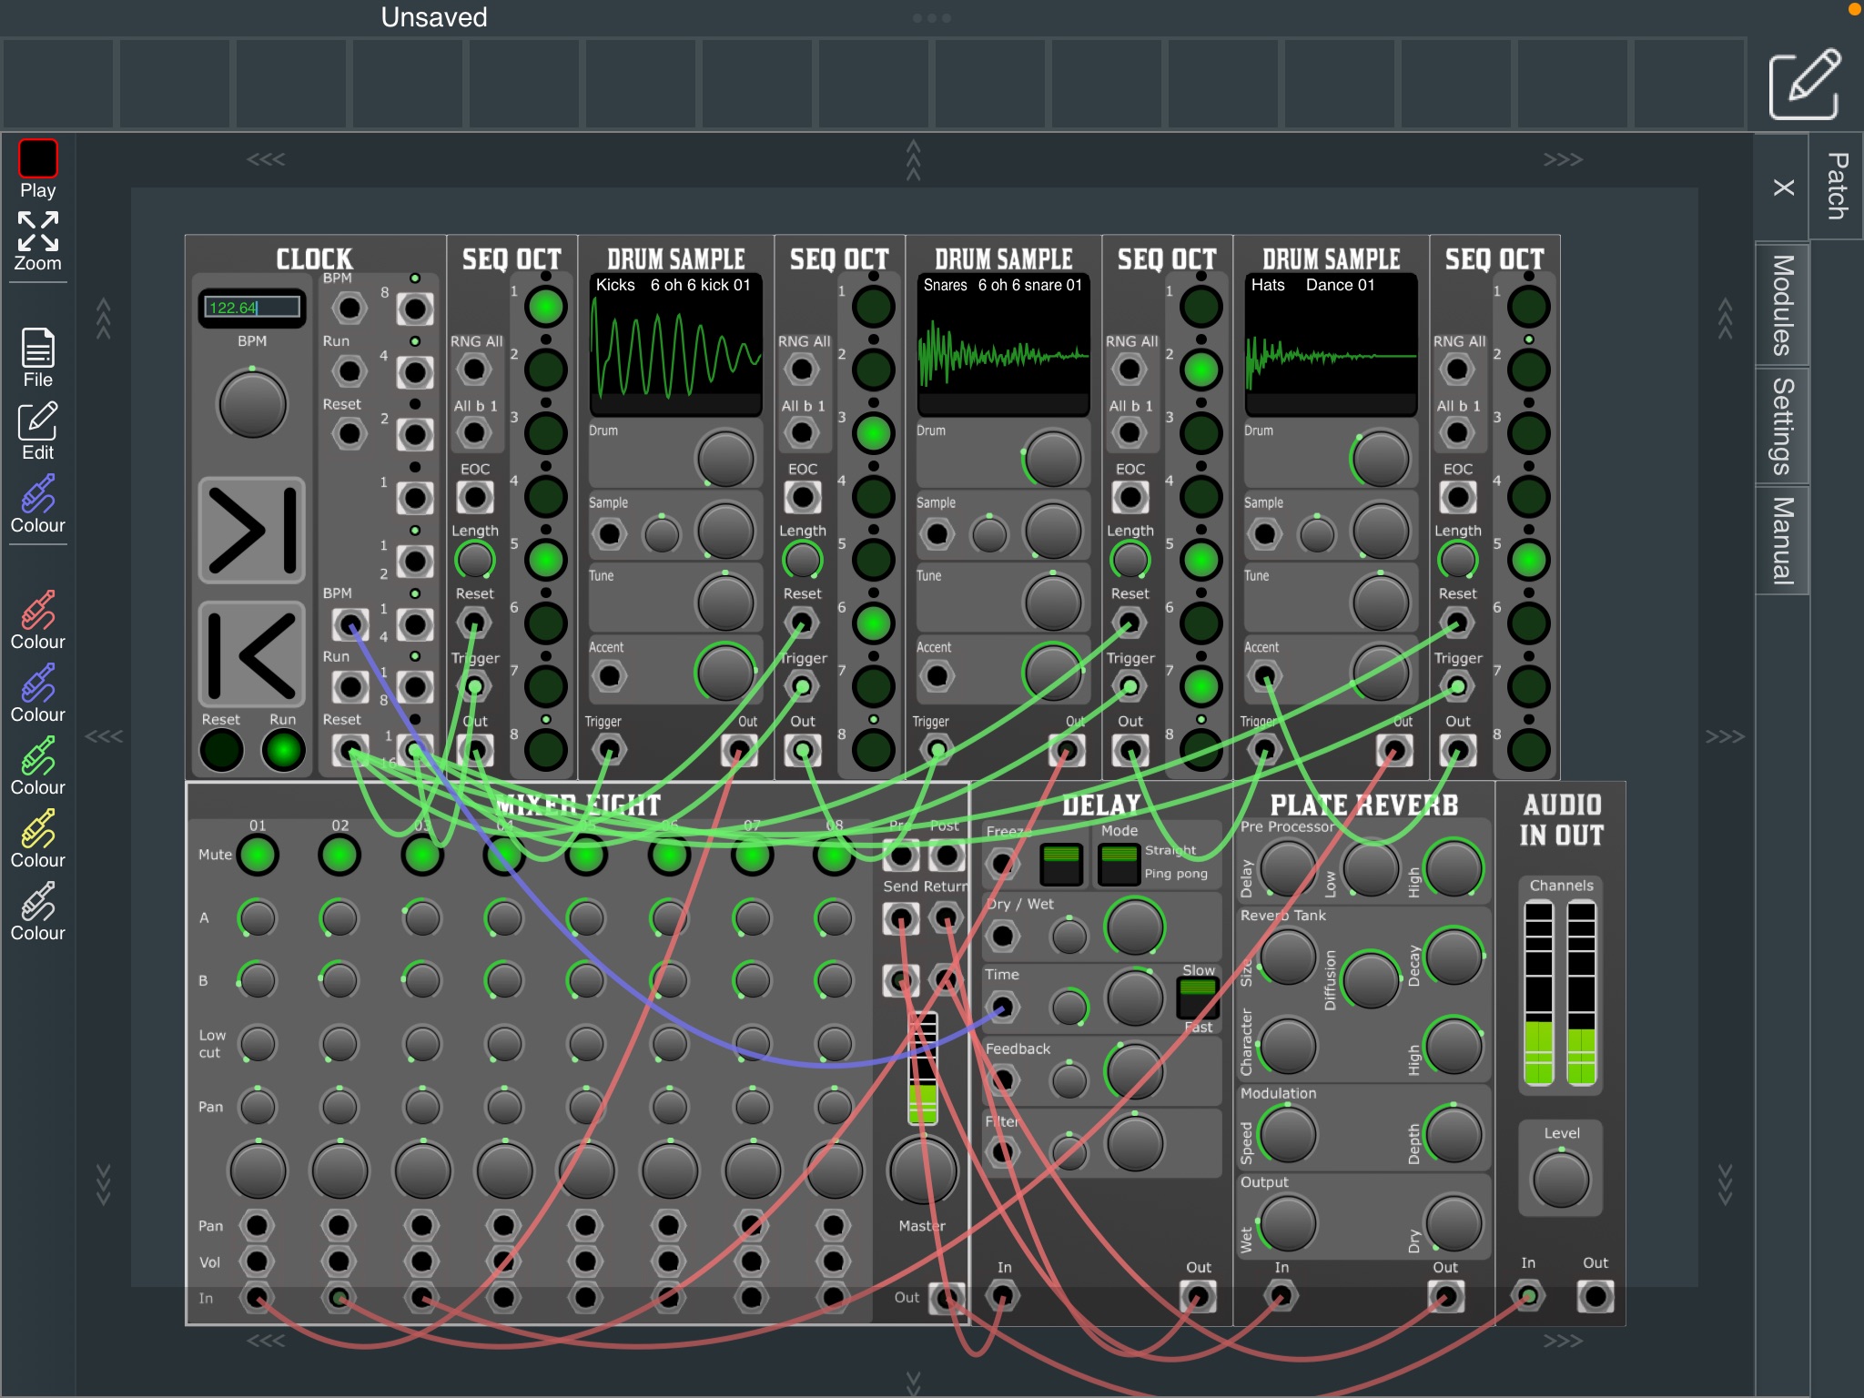Mute mixer channel 08
The width and height of the screenshot is (1864, 1398).
(834, 856)
